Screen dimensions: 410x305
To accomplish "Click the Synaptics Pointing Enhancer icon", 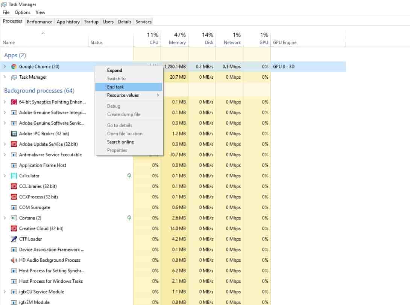I will (x=14, y=102).
